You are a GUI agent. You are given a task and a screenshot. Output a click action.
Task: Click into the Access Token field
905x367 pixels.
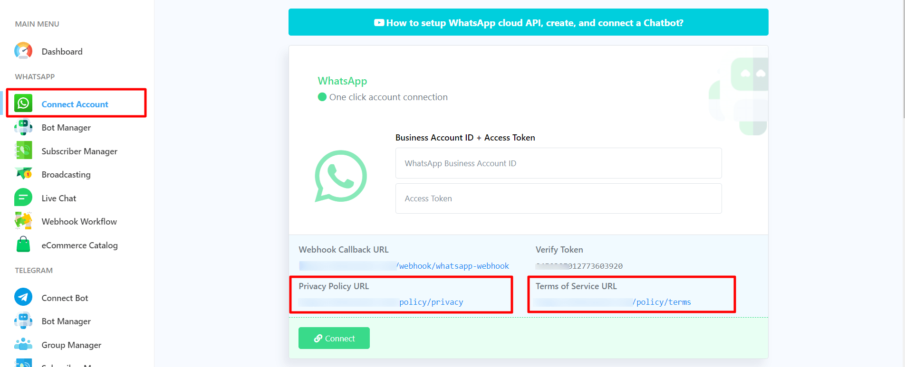558,198
